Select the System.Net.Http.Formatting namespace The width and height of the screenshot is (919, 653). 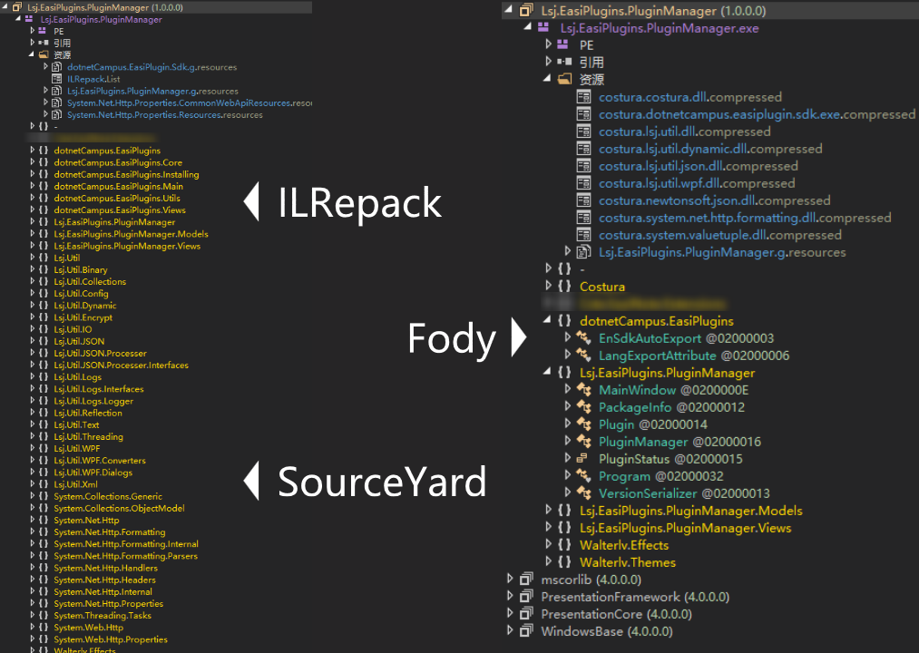click(x=109, y=532)
